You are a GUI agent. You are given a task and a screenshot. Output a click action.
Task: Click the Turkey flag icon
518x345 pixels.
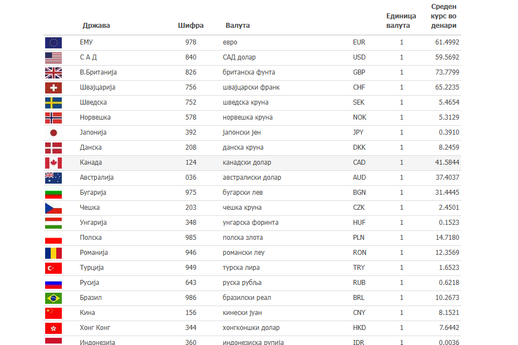click(53, 268)
